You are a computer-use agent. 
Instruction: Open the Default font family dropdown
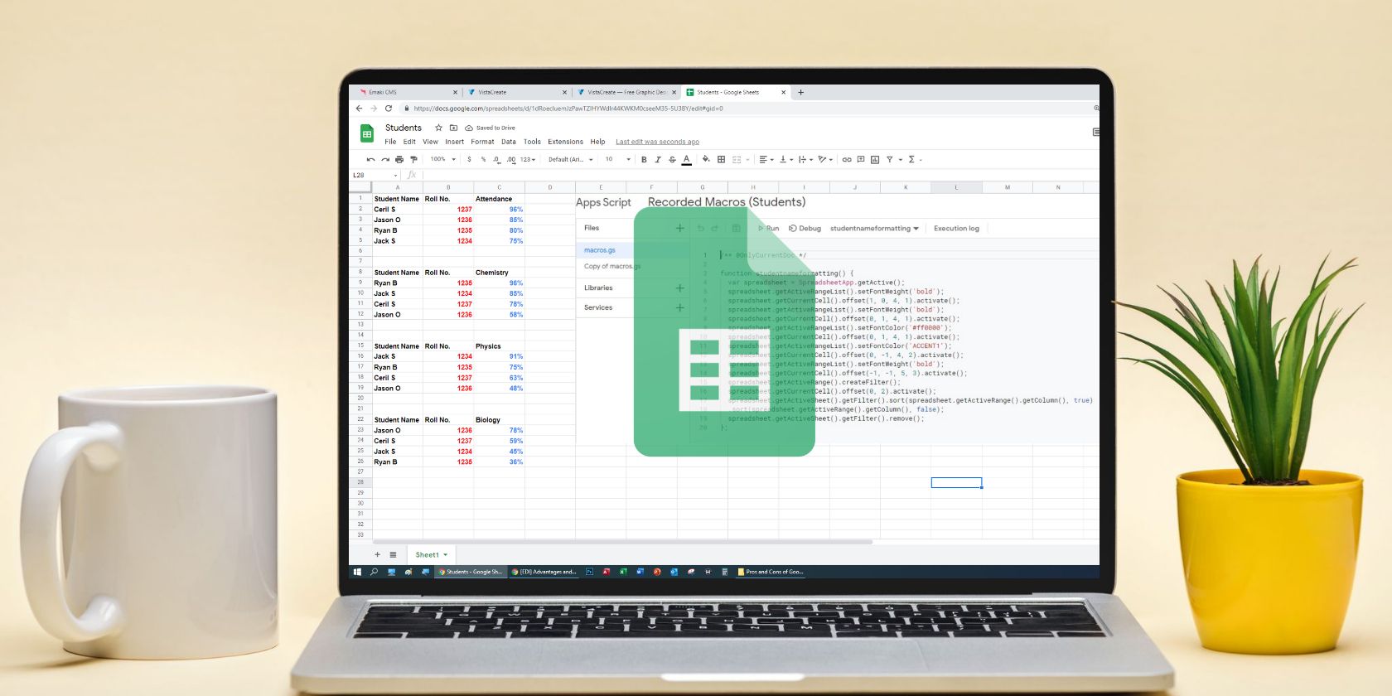pyautogui.click(x=571, y=159)
